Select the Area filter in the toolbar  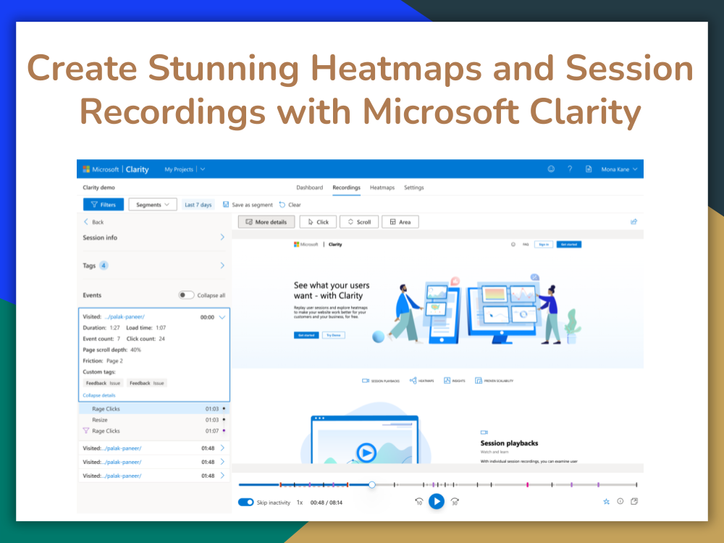pyautogui.click(x=400, y=222)
